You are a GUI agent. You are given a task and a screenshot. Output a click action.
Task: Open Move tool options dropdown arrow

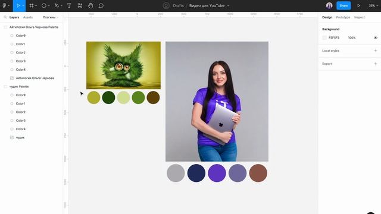click(23, 5)
